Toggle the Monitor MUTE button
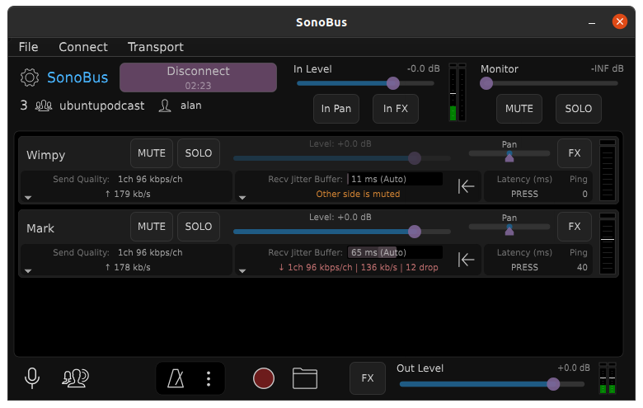This screenshot has height=408, width=643. [x=519, y=109]
